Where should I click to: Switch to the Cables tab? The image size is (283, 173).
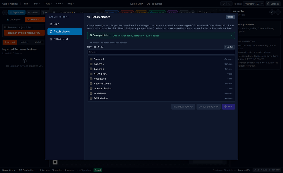(33, 12)
